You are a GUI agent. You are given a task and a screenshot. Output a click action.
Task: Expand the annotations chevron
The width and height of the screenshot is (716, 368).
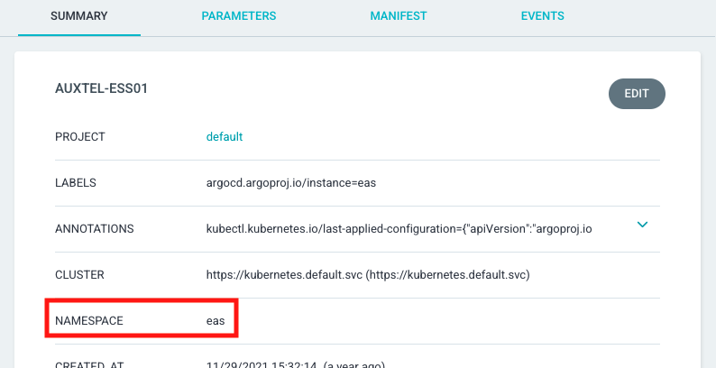(642, 225)
